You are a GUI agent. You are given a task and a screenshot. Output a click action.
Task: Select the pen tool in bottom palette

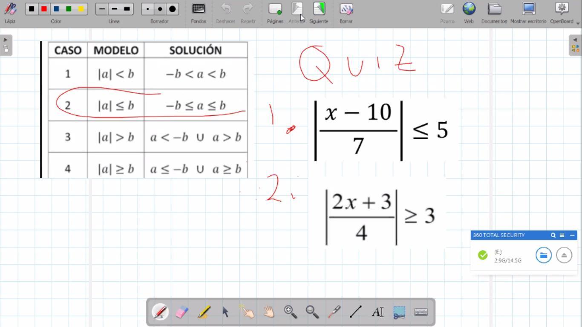(x=160, y=312)
